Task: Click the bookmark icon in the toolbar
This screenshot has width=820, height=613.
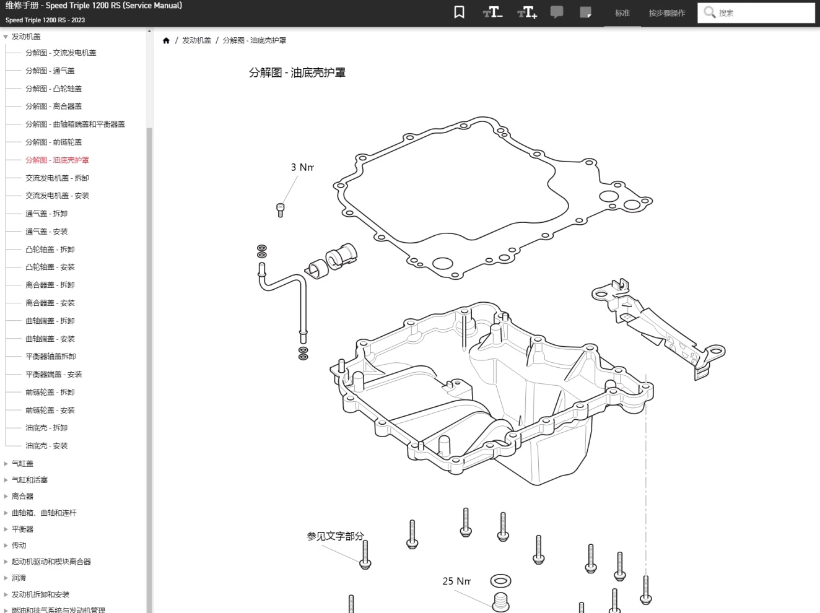Action: pyautogui.click(x=459, y=12)
